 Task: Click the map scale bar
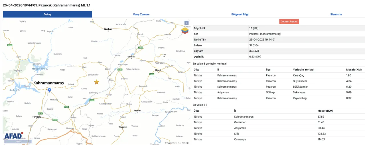(x=18, y=141)
